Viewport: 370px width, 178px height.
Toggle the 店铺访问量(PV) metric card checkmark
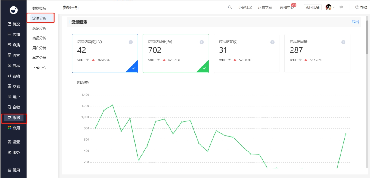(x=204, y=68)
